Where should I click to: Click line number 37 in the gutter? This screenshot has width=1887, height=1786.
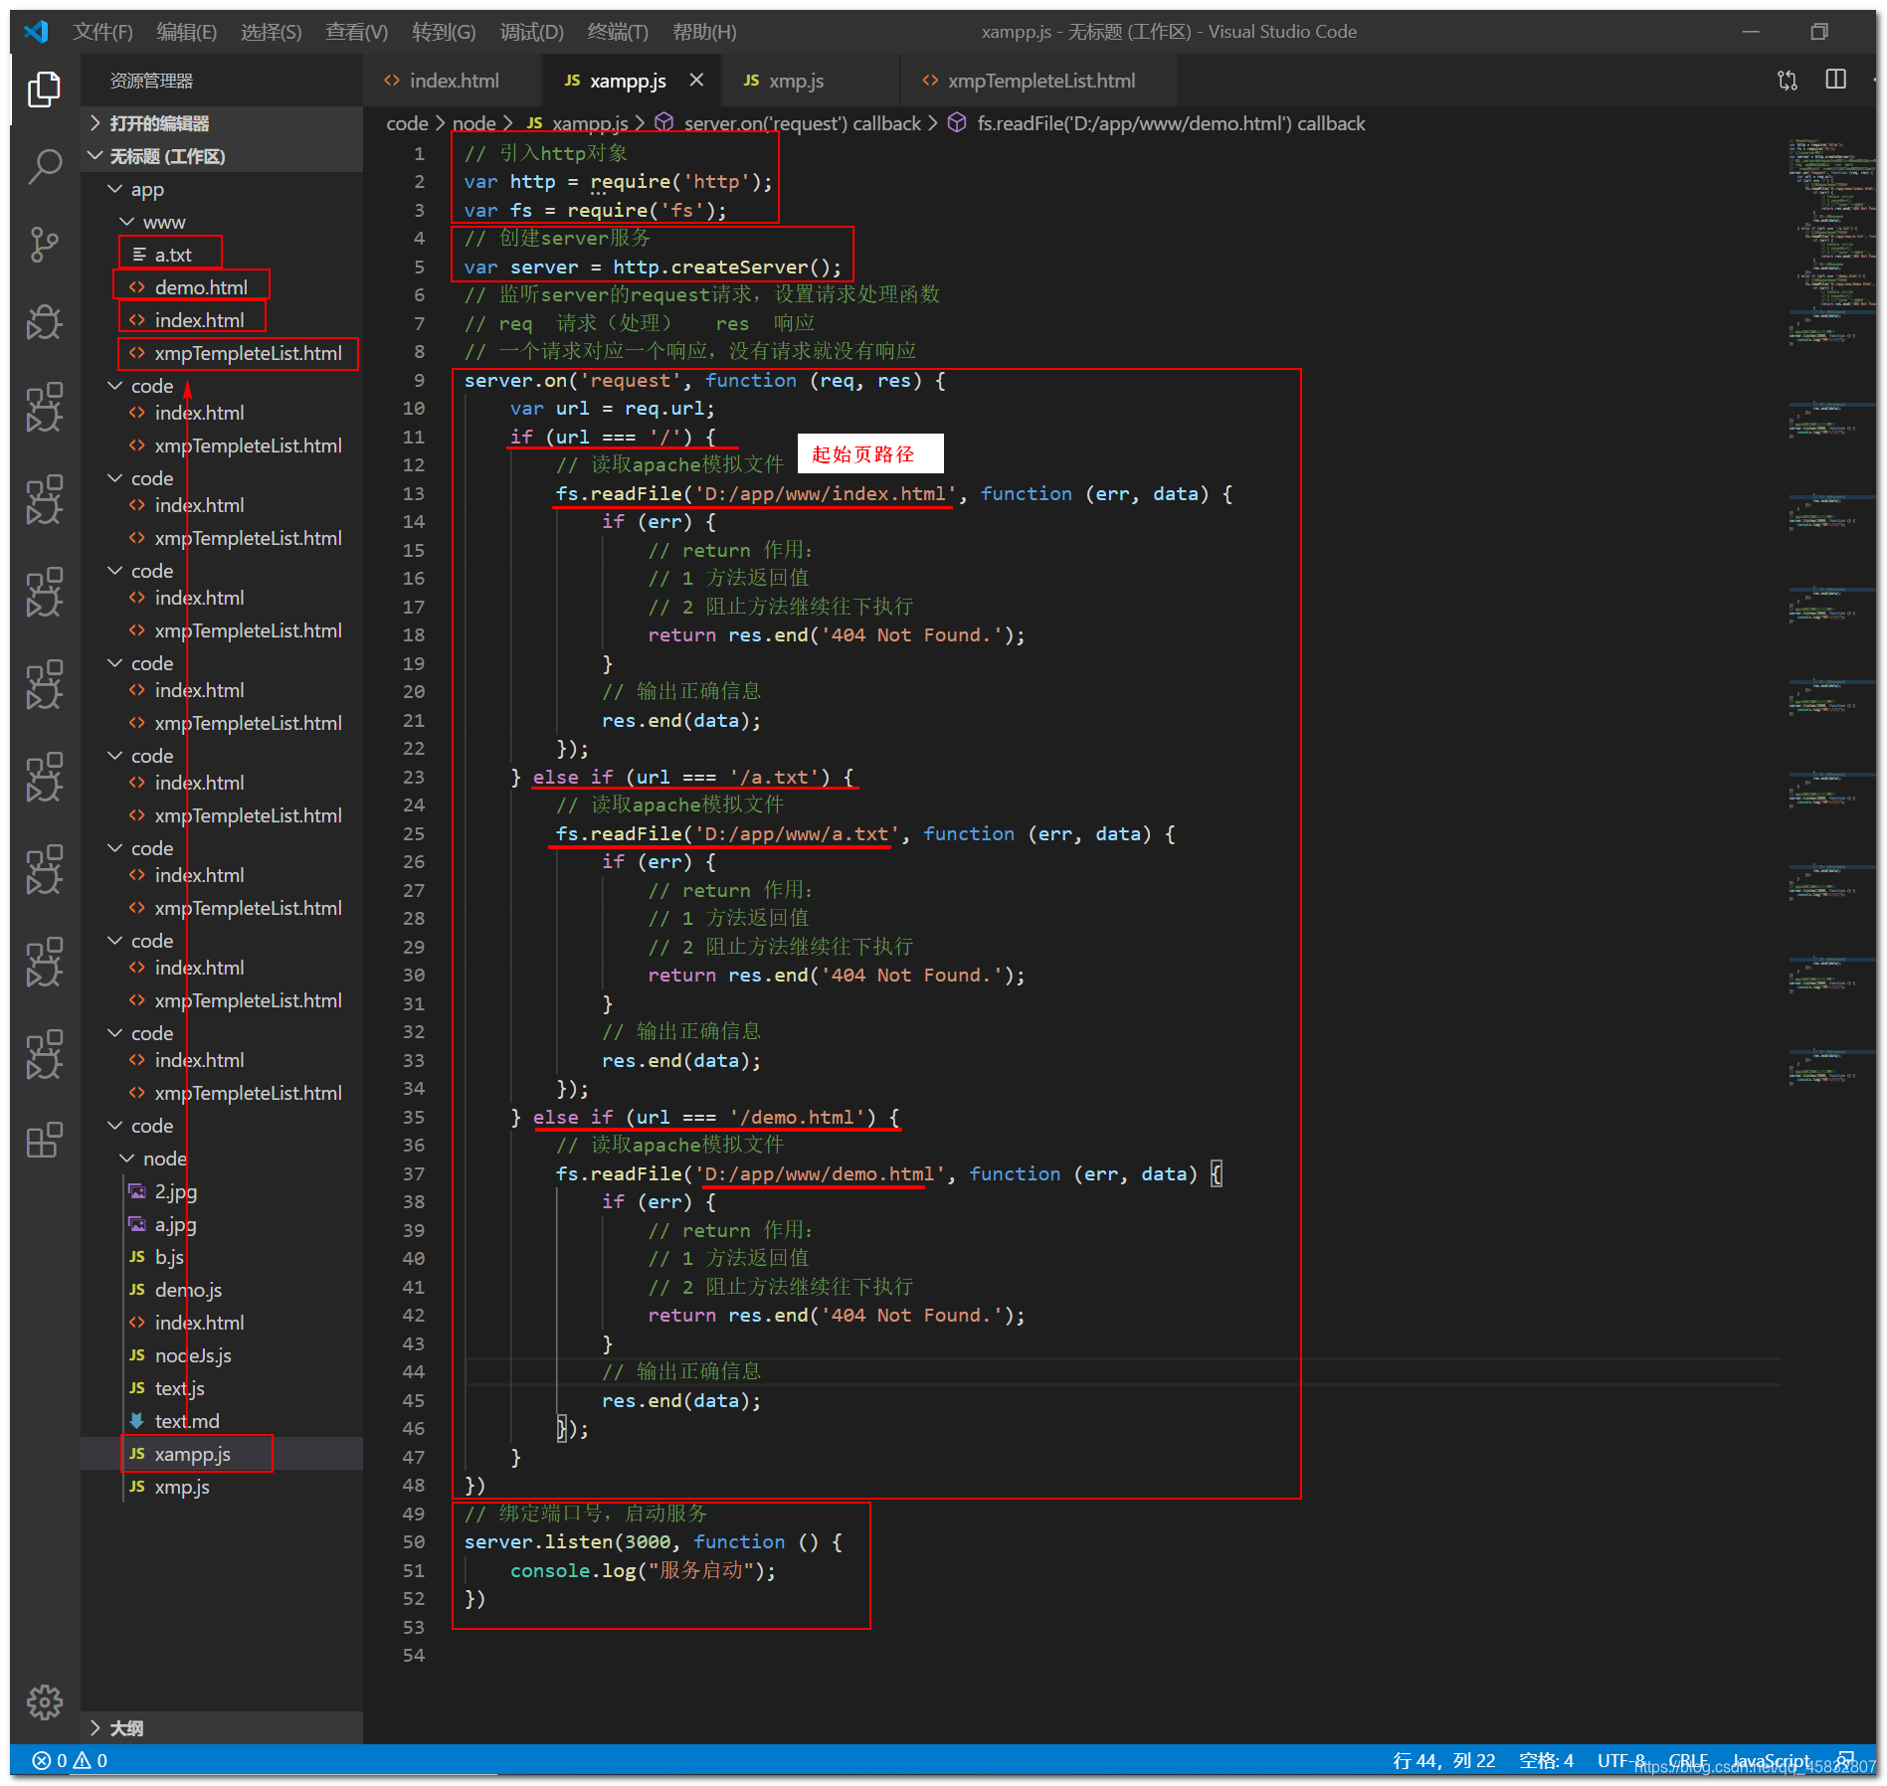point(413,1173)
